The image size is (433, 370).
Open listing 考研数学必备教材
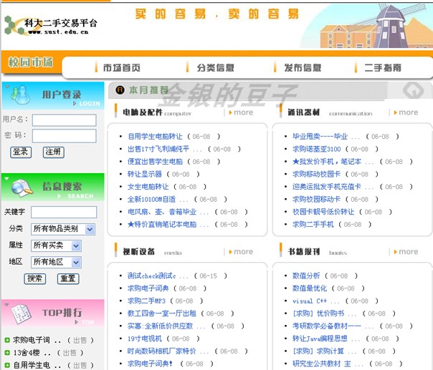point(327,326)
